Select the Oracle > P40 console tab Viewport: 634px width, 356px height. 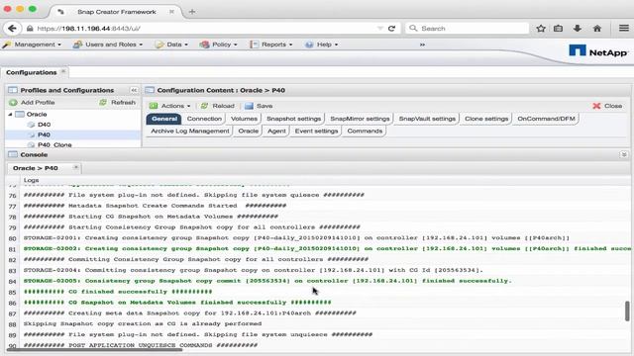pos(36,168)
